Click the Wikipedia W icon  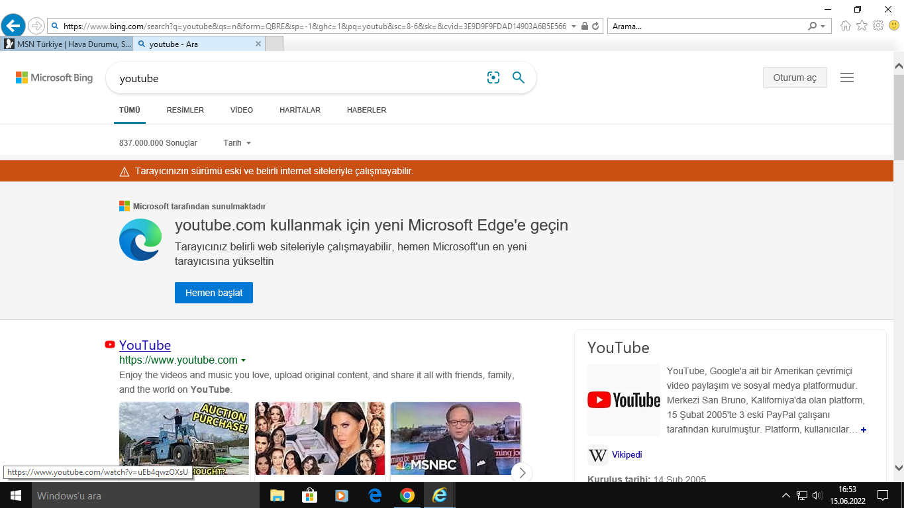click(x=598, y=455)
